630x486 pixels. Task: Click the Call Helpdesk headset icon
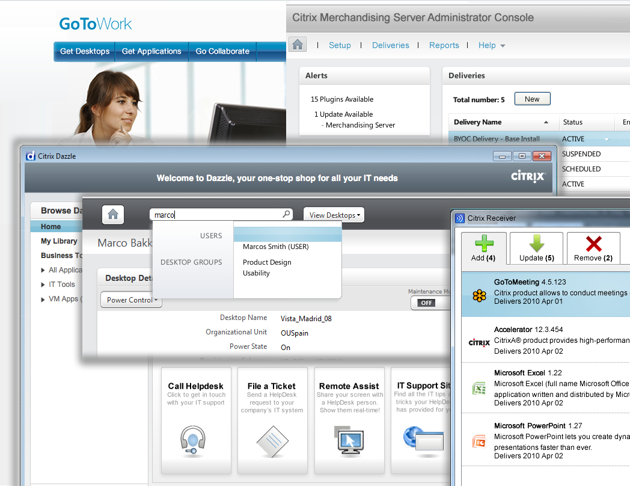193,440
